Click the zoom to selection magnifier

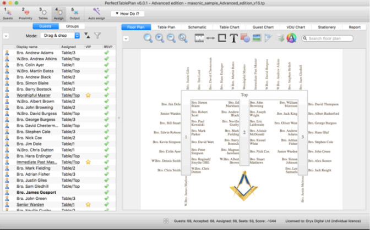[183, 38]
